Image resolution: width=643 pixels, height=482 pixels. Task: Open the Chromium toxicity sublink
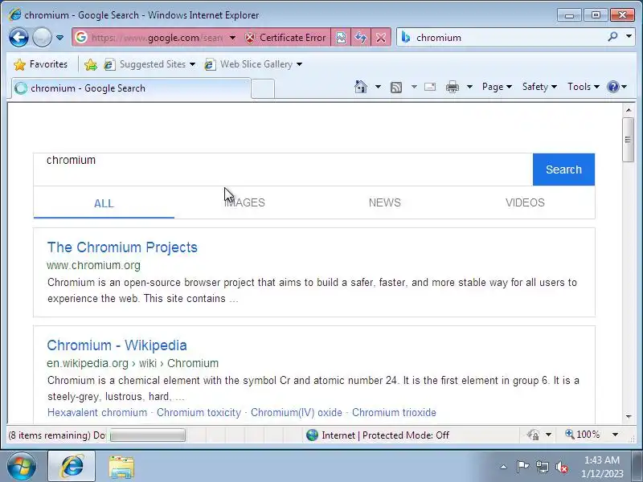tap(199, 413)
